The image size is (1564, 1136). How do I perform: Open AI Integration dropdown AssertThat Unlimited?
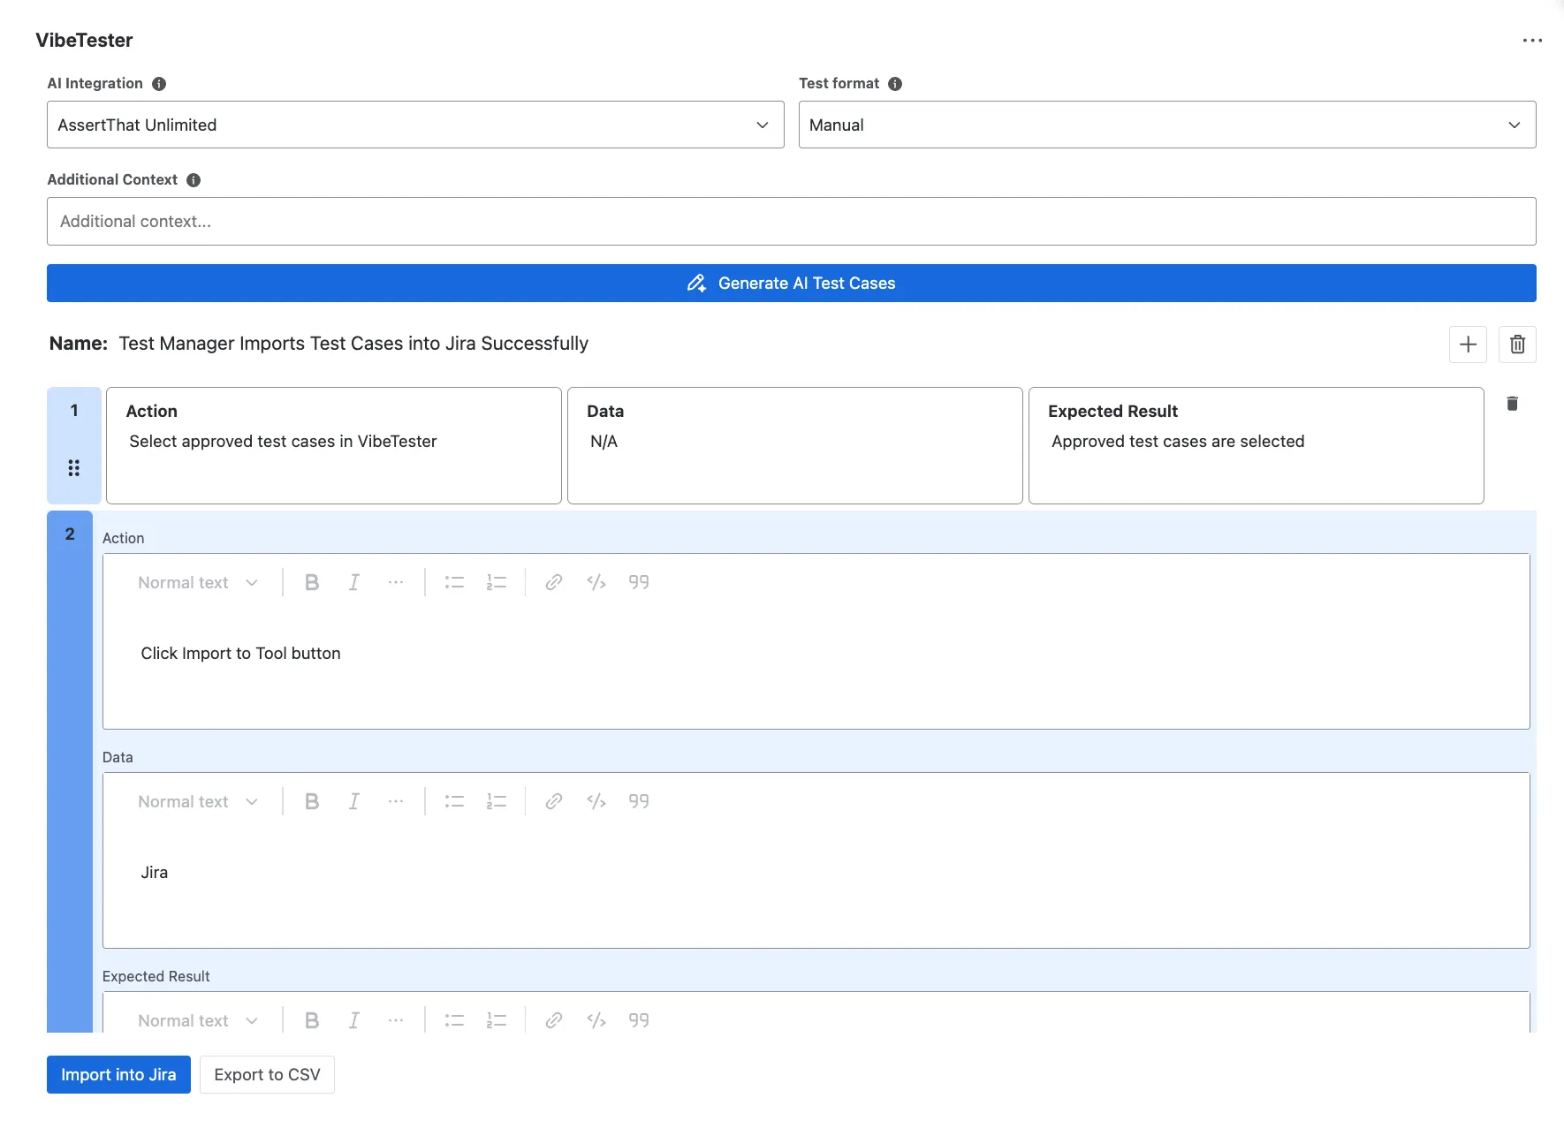(415, 125)
